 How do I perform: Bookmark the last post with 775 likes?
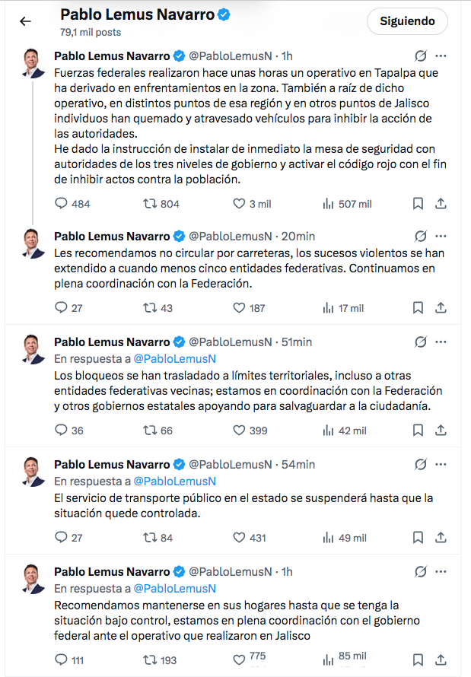(418, 660)
